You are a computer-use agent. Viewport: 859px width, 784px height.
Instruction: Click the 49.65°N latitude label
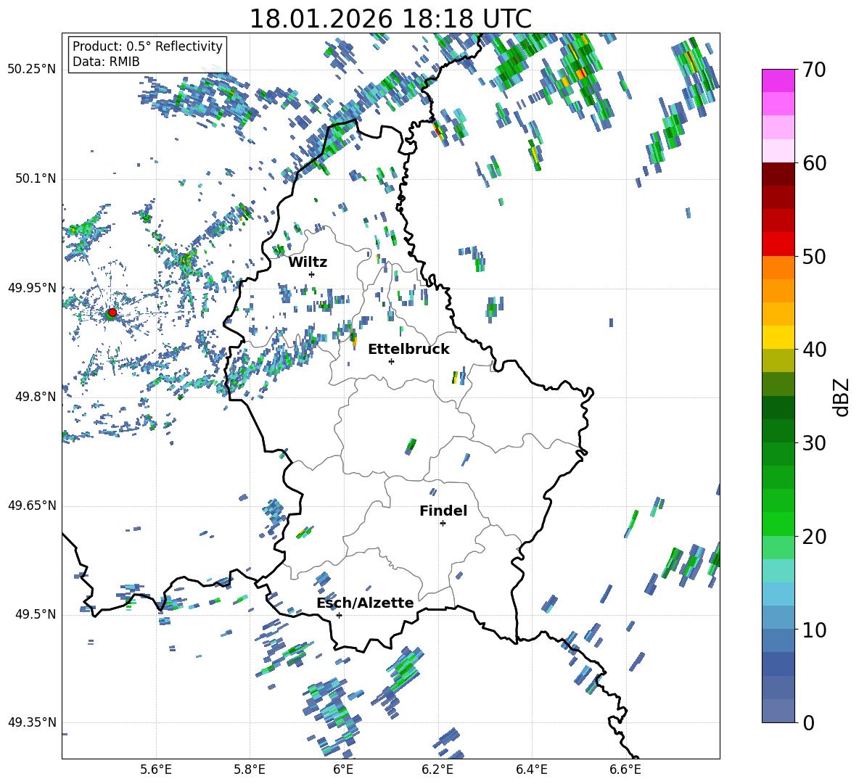pyautogui.click(x=32, y=505)
